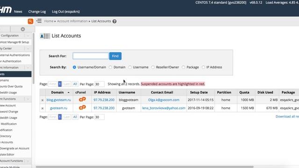Select Domain search option
Image resolution: width=299 pixels, height=168 pixels.
click(x=110, y=67)
